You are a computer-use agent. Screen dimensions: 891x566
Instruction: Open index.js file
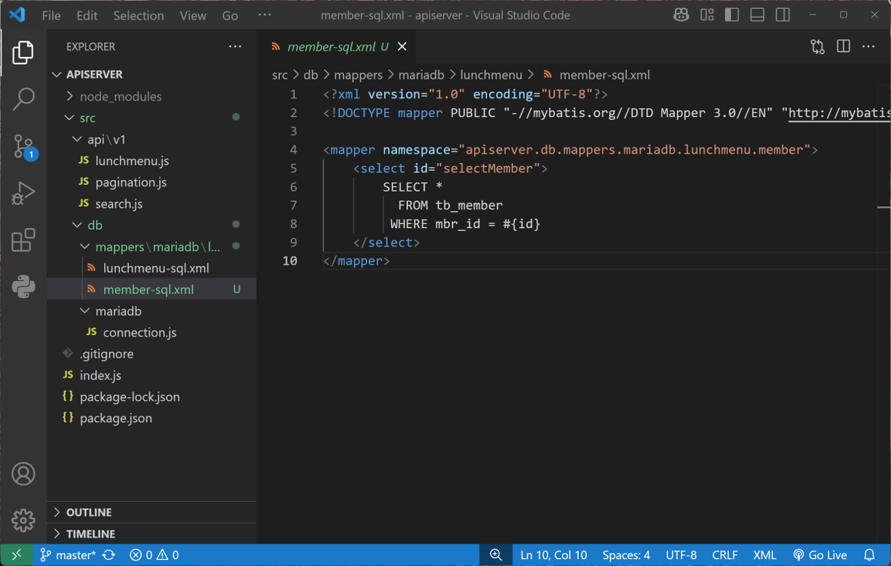coord(151,376)
